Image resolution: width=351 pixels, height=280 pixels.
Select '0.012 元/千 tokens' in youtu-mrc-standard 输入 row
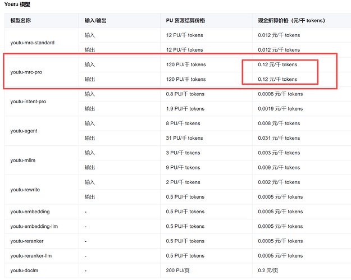pyautogui.click(x=279, y=35)
